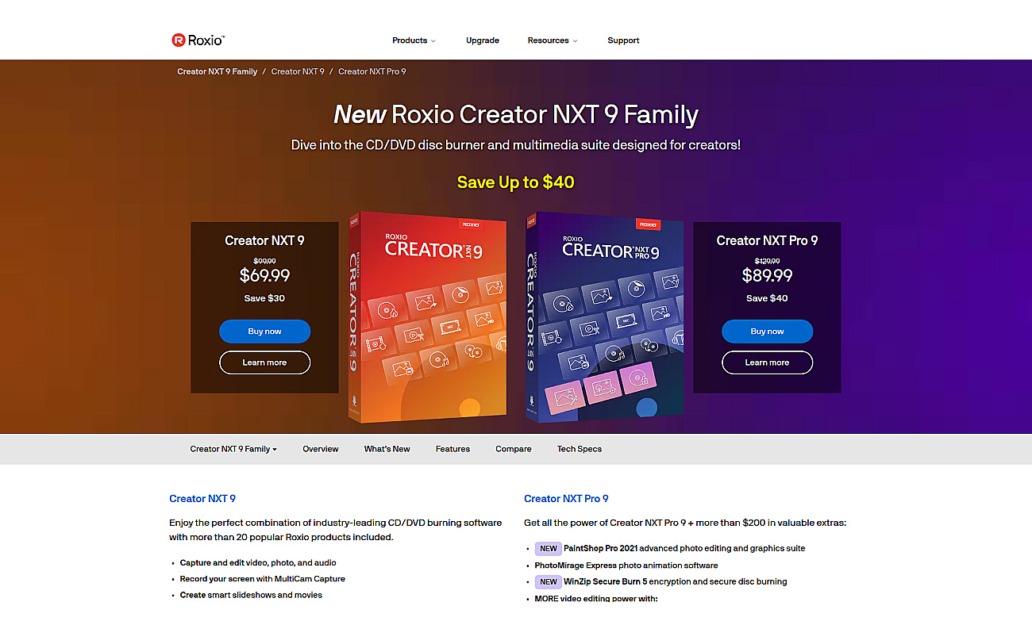Click the struck-through $129.99 price
The image size is (1032, 625).
coord(767,261)
